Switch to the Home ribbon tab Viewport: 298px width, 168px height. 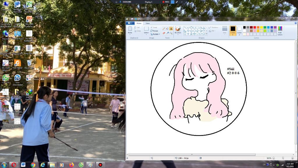[x=139, y=23]
